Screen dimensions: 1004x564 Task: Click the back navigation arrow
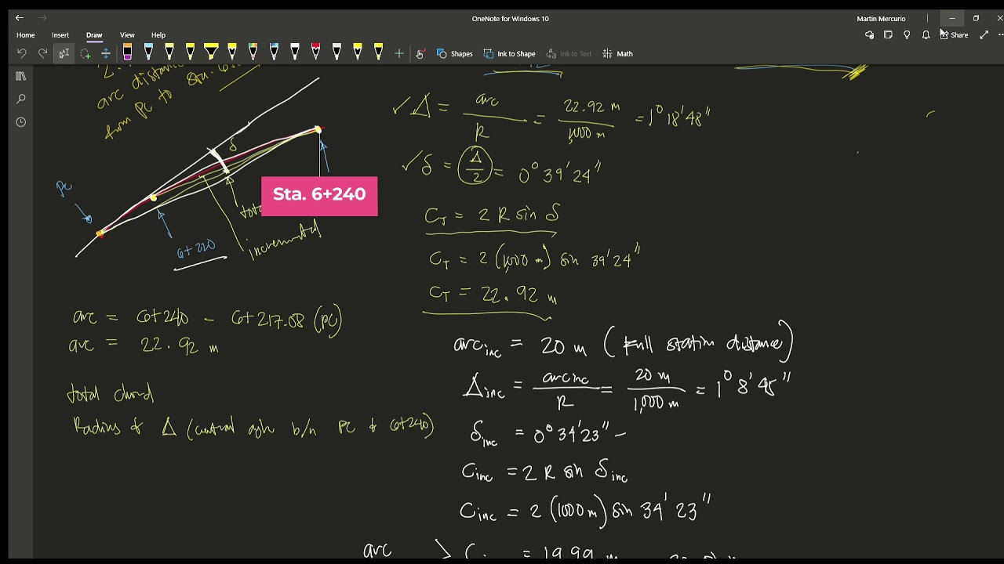(19, 18)
